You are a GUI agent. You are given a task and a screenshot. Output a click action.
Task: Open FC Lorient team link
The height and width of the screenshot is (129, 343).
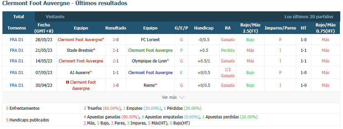click(x=150, y=39)
